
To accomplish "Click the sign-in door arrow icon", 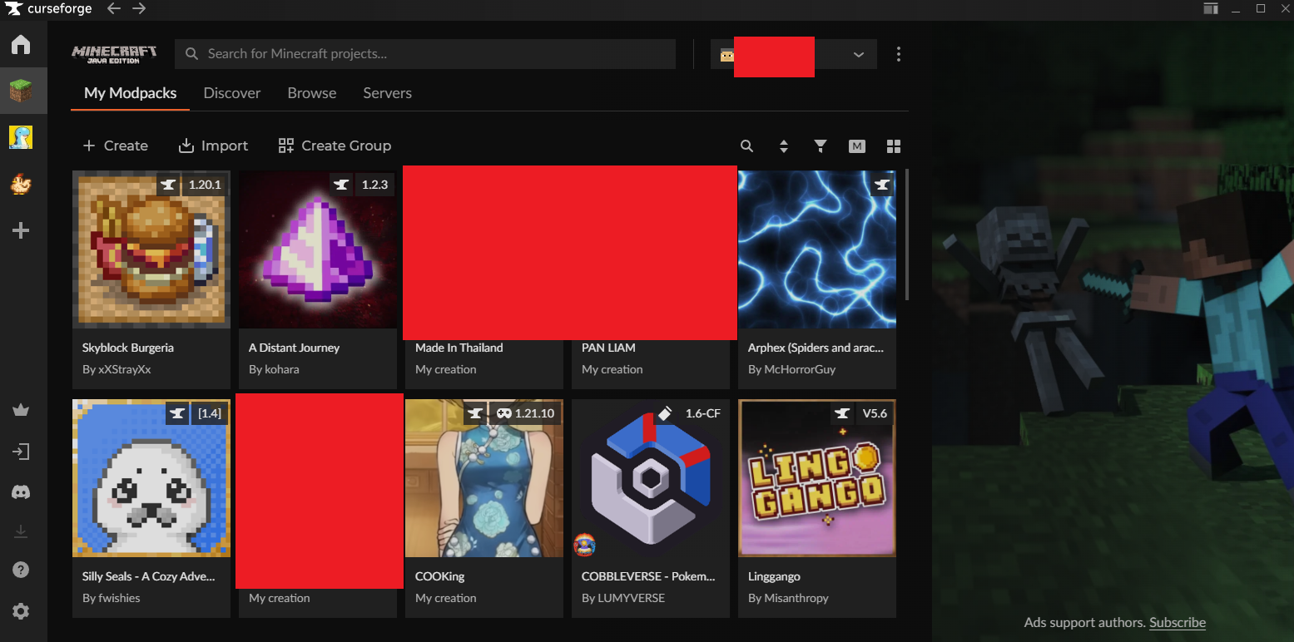I will [x=21, y=452].
